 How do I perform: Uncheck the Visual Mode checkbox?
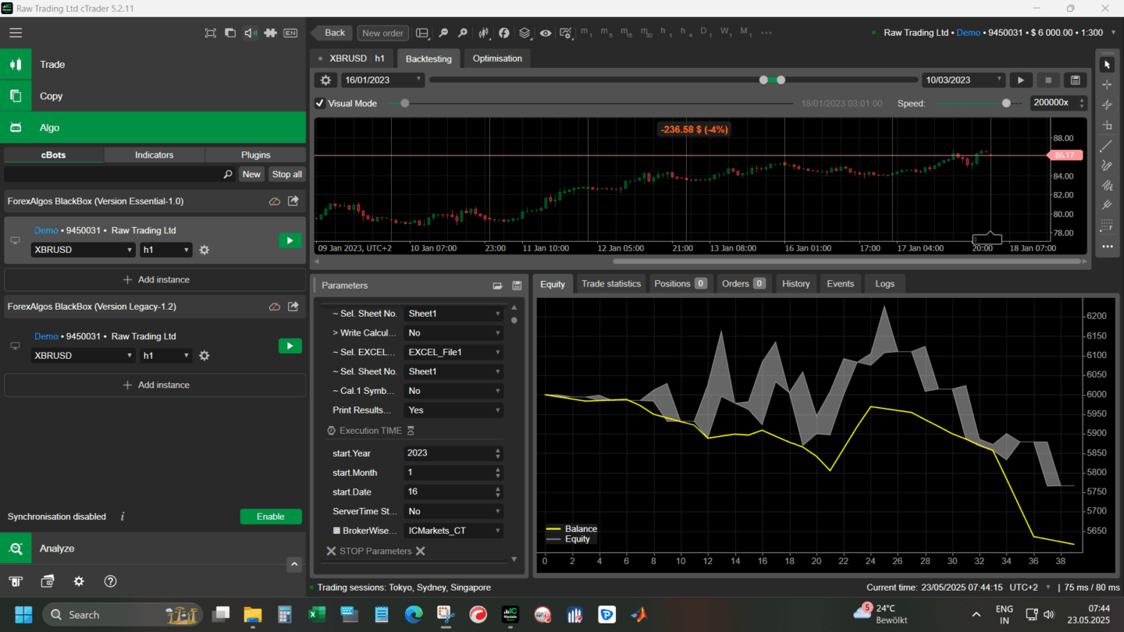pyautogui.click(x=320, y=103)
